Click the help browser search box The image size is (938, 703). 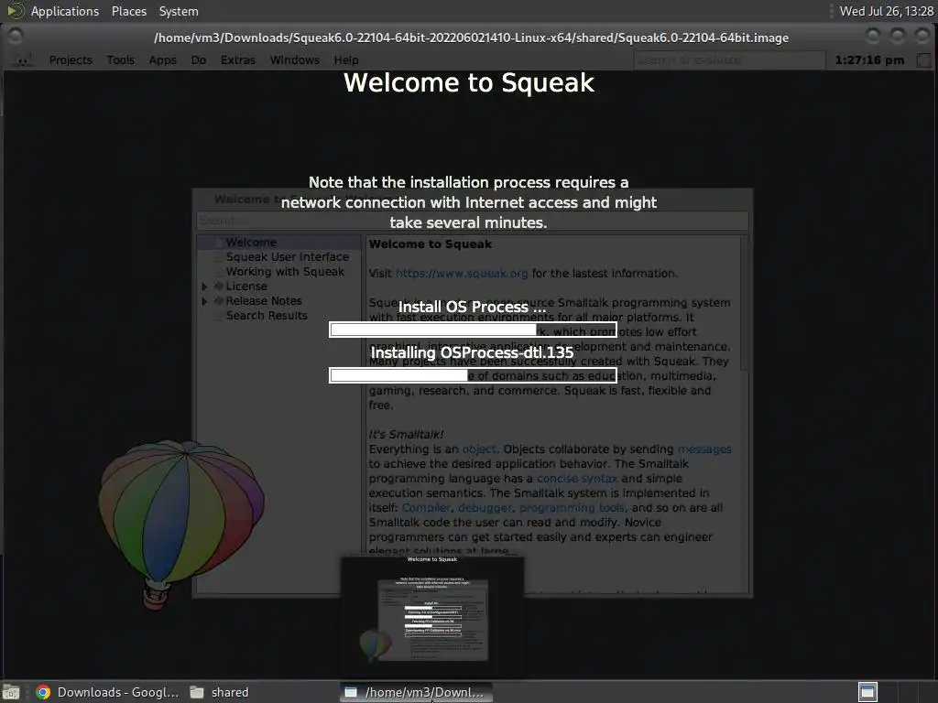coord(473,221)
